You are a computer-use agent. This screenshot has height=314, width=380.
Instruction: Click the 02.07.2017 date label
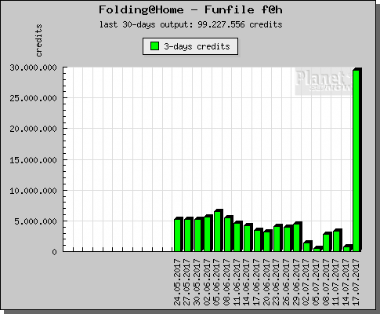pos(306,282)
